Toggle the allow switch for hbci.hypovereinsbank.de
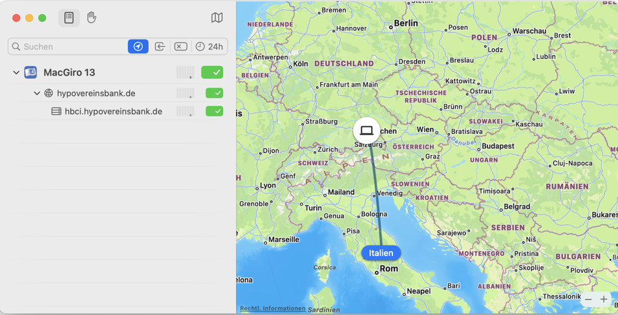 215,111
